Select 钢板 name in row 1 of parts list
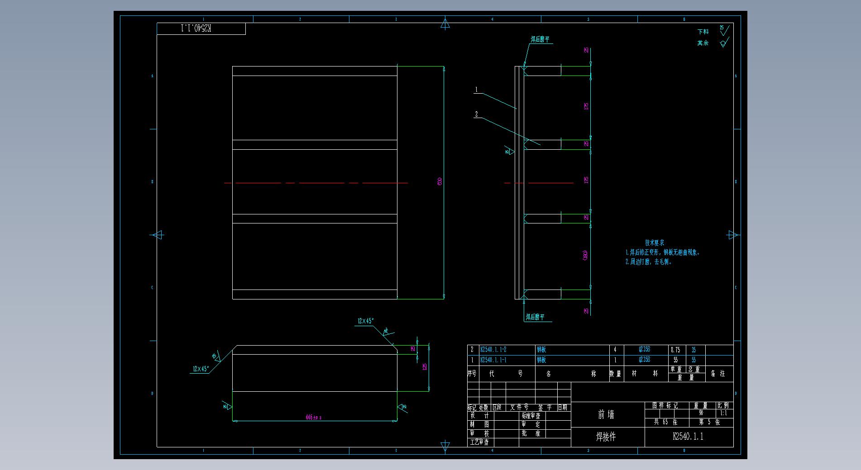 tap(541, 360)
